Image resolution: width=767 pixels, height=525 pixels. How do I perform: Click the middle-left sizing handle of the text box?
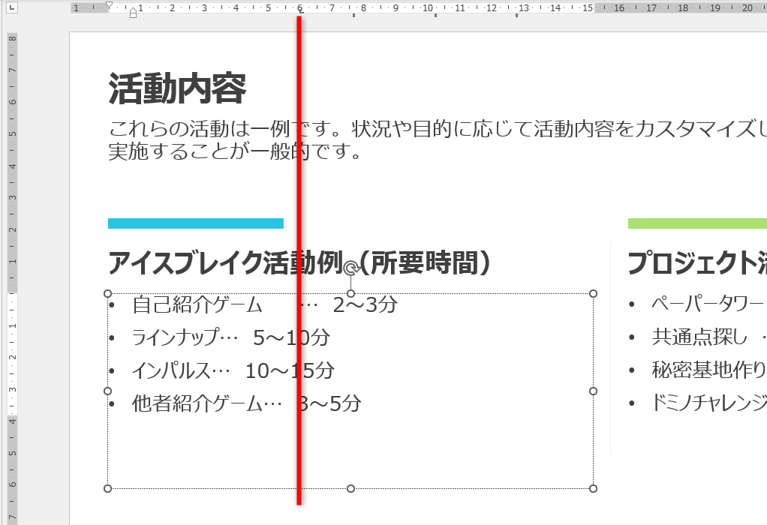pyautogui.click(x=108, y=391)
